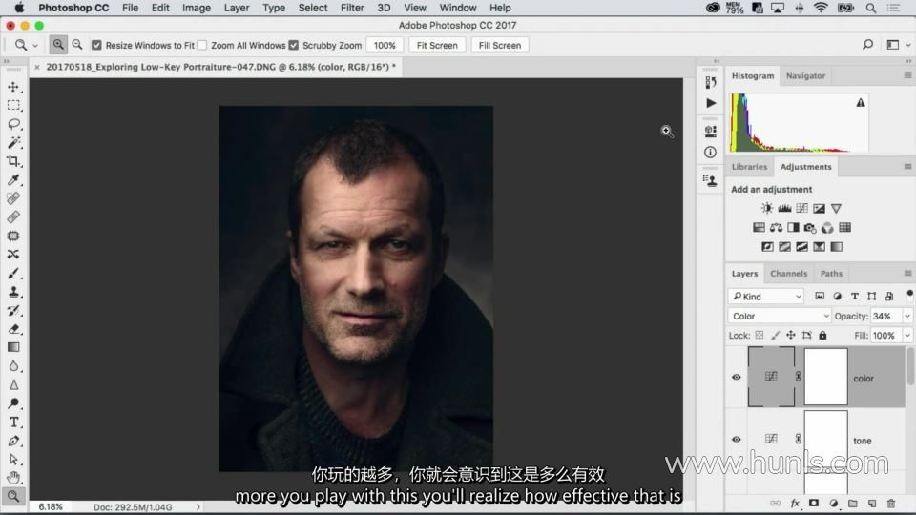This screenshot has height=515, width=916.
Task: Click the 100% zoom button
Action: tap(385, 45)
